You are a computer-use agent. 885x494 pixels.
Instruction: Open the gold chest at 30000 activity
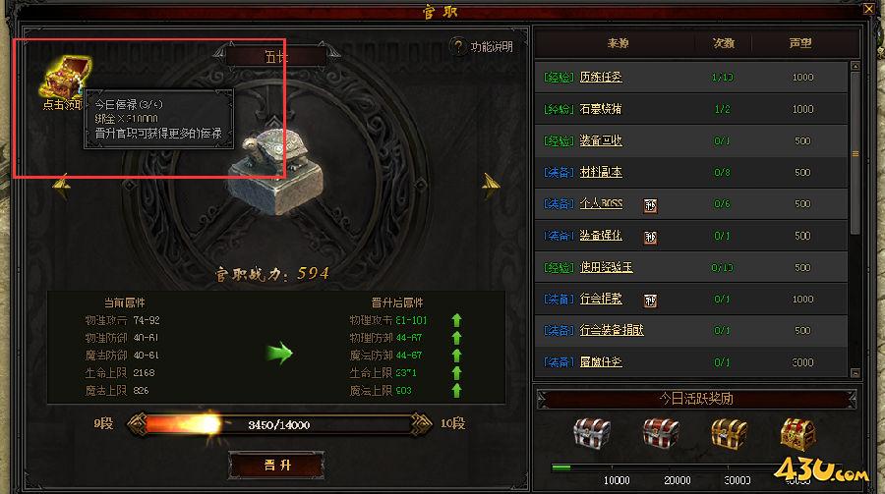click(x=729, y=433)
